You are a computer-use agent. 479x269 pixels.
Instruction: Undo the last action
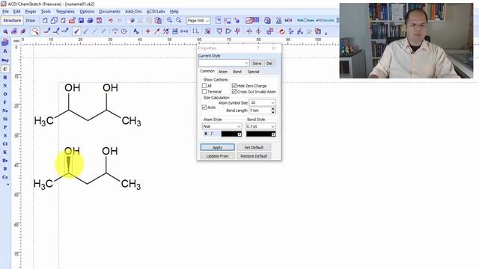coord(110,21)
